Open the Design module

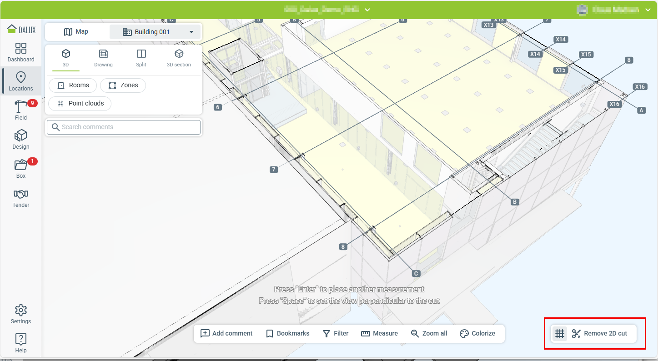[21, 140]
